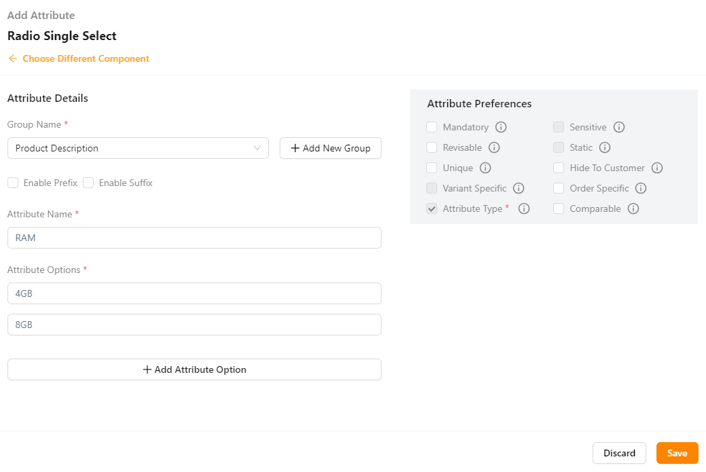Enable the Mandatory checkbox

click(432, 127)
